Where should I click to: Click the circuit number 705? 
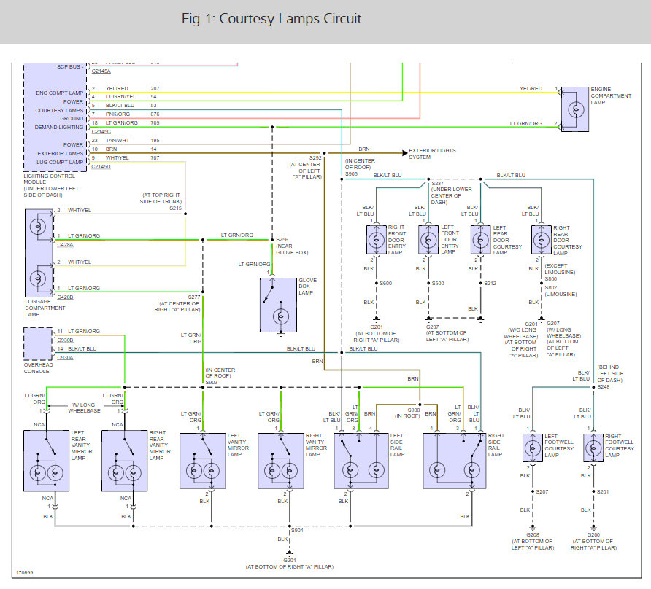(x=155, y=122)
